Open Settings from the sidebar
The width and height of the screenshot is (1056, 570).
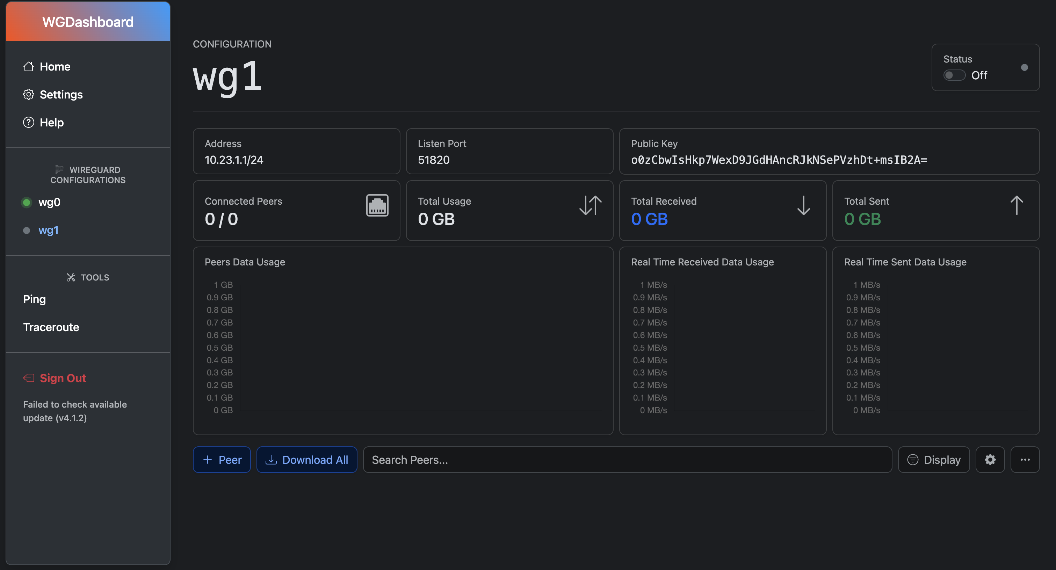pyautogui.click(x=61, y=94)
